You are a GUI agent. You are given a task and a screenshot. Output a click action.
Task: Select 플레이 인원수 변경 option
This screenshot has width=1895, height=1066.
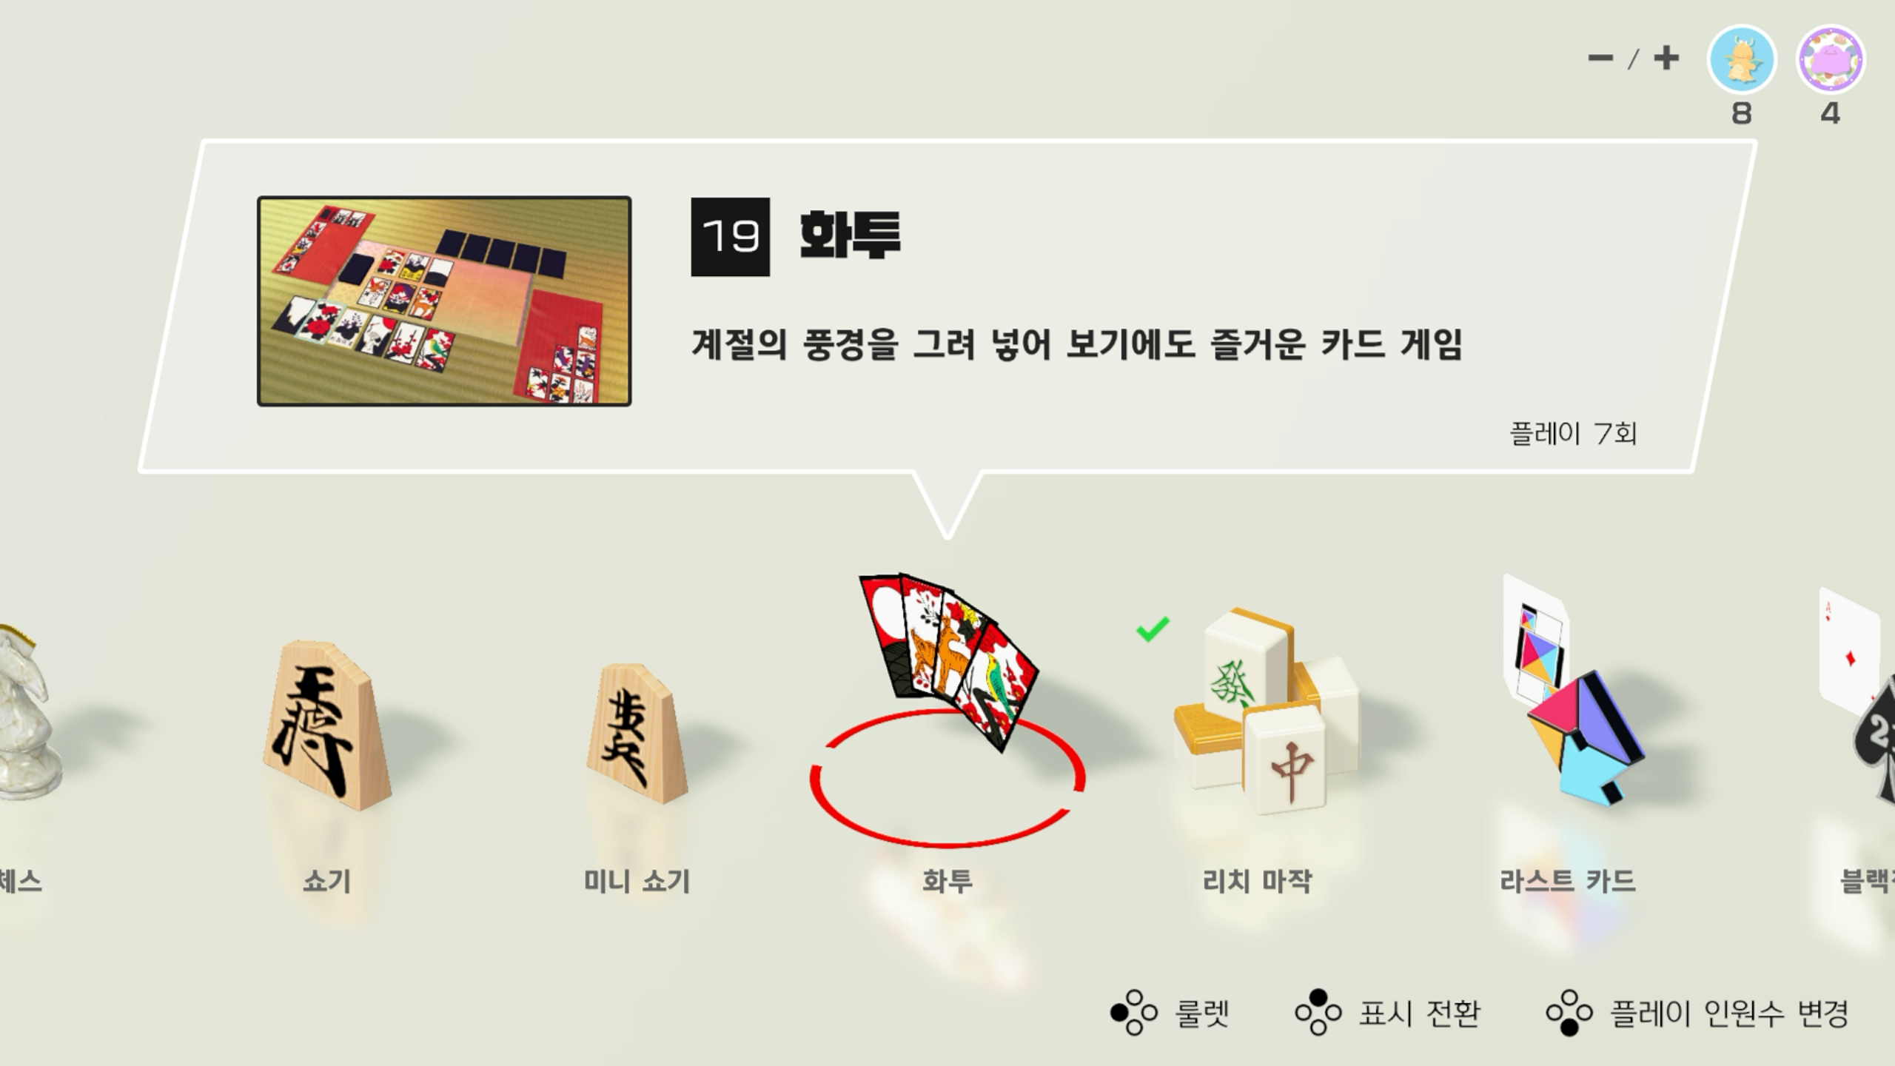tap(1697, 1012)
